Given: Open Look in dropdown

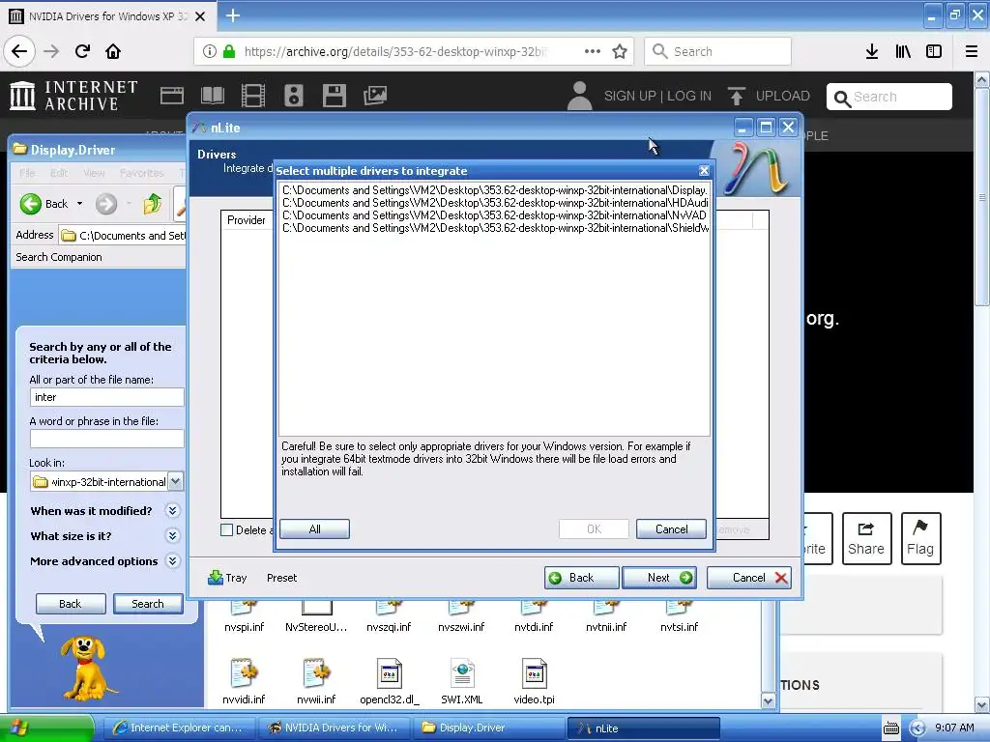Looking at the screenshot, I should click(176, 481).
